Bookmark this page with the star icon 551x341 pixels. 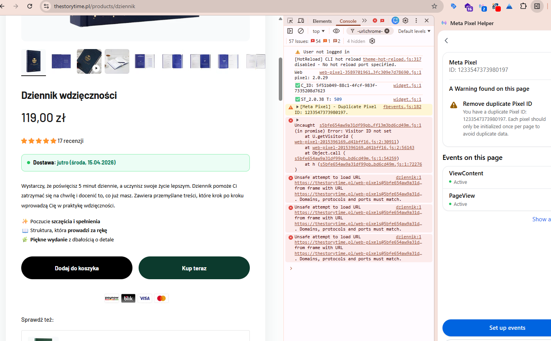point(434,6)
